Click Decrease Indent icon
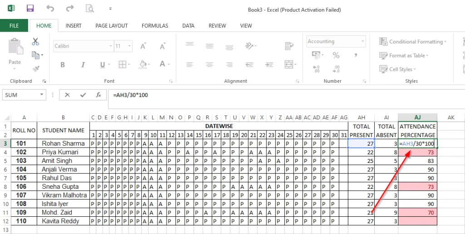 tap(249, 64)
